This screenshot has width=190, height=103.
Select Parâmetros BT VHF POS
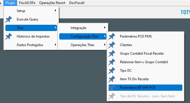point(145,88)
